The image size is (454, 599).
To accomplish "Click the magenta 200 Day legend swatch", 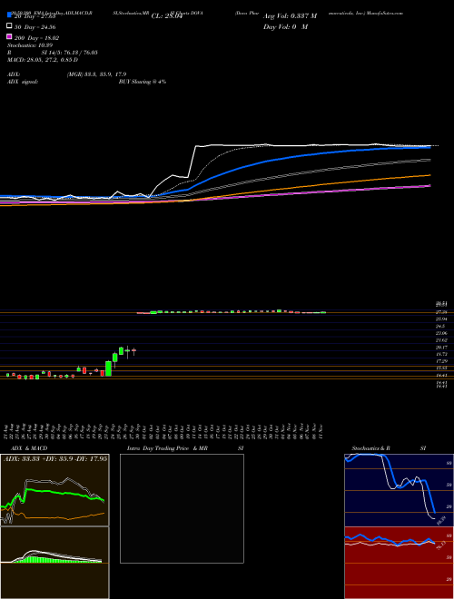I will [x=9, y=36].
